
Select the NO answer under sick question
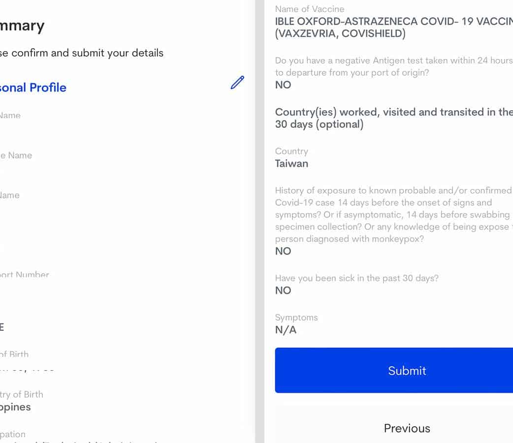pyautogui.click(x=283, y=290)
